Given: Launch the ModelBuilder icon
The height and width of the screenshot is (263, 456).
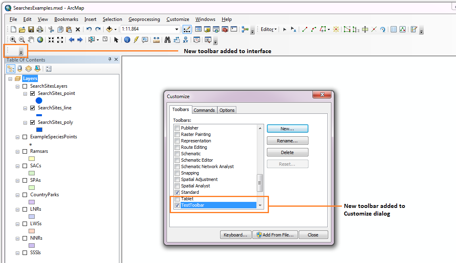Looking at the screenshot, I should (x=245, y=29).
